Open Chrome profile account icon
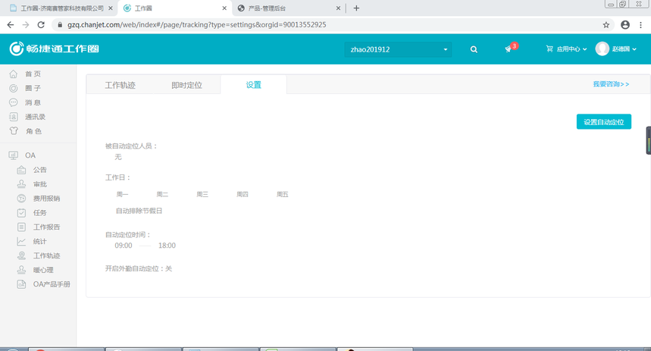The width and height of the screenshot is (651, 351). (x=625, y=25)
